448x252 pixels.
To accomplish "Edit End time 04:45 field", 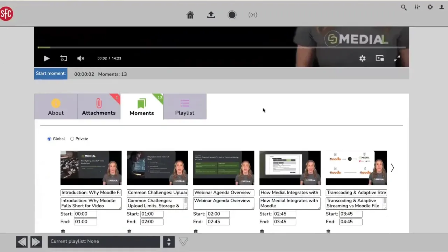I will pos(351,222).
